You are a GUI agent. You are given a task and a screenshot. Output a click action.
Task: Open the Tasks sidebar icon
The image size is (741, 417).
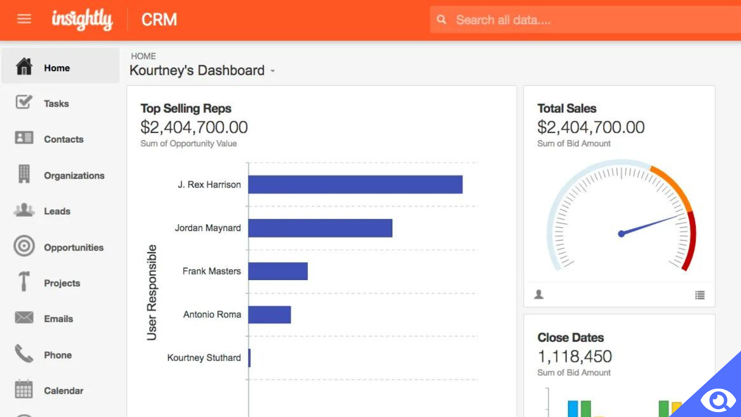click(x=23, y=103)
